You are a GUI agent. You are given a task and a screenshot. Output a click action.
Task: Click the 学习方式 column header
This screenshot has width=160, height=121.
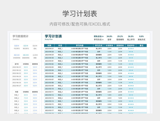click(x=99, y=45)
